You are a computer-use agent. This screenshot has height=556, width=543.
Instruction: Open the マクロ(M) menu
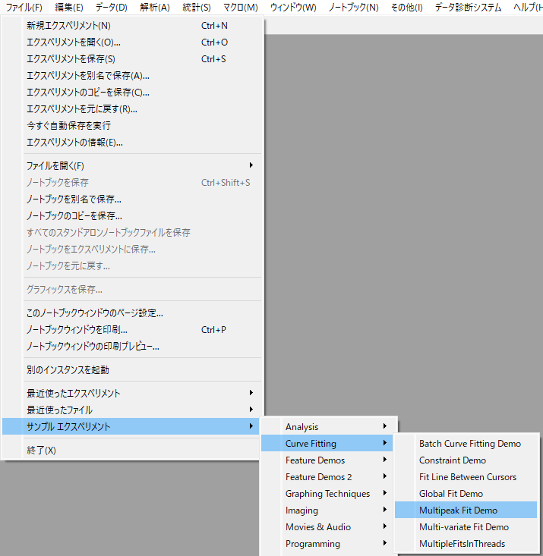coord(241,7)
